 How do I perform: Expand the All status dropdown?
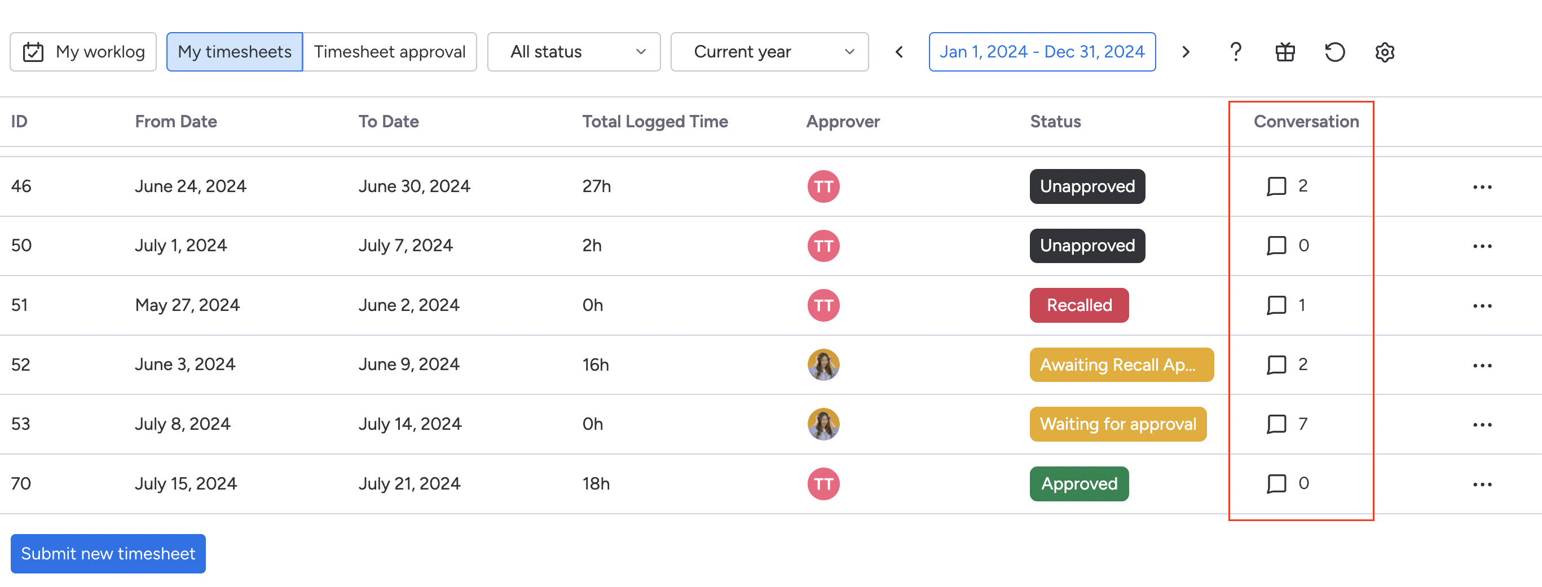tap(574, 52)
